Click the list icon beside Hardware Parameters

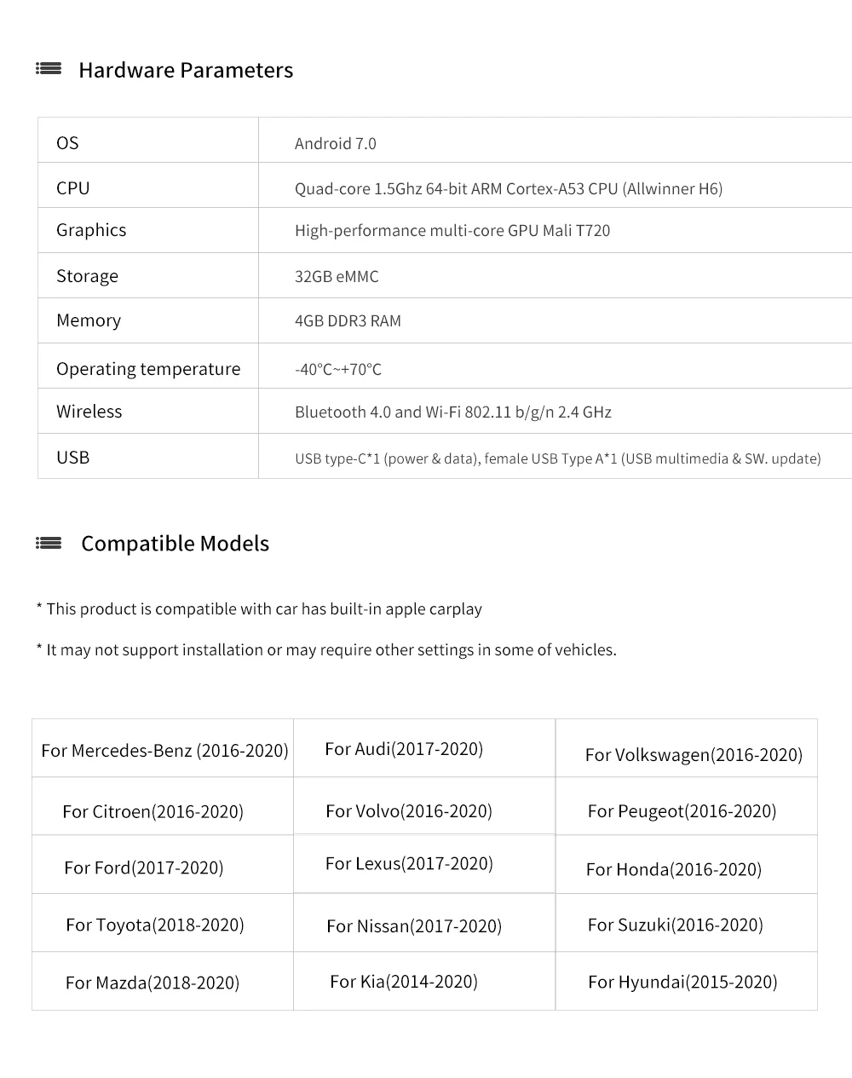(x=49, y=69)
